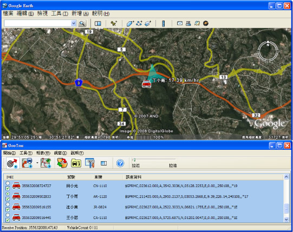Uncheck the checkbox for vehicle CN-1110
293x232 pixels.
(8, 188)
